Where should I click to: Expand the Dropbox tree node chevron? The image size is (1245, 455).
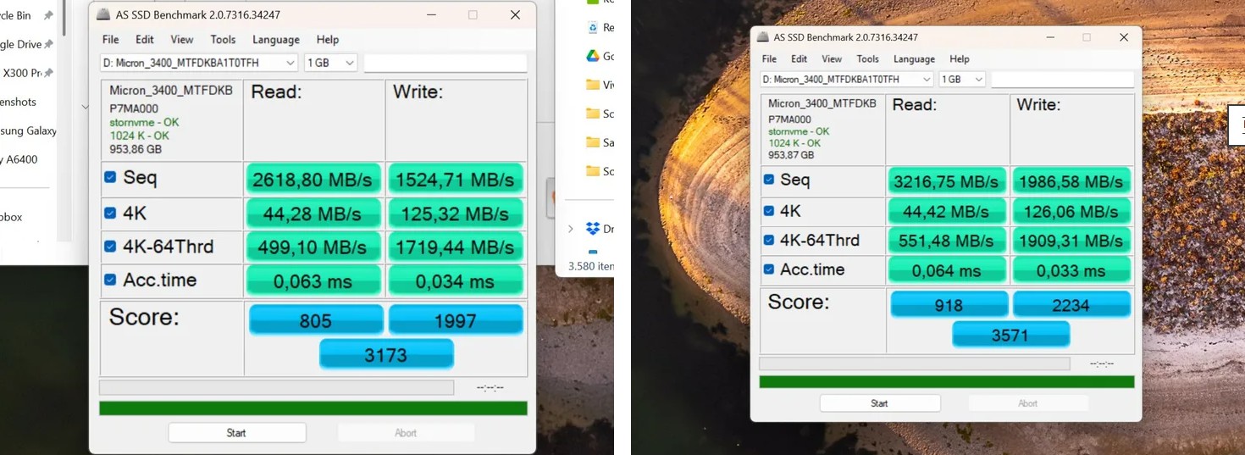(571, 229)
